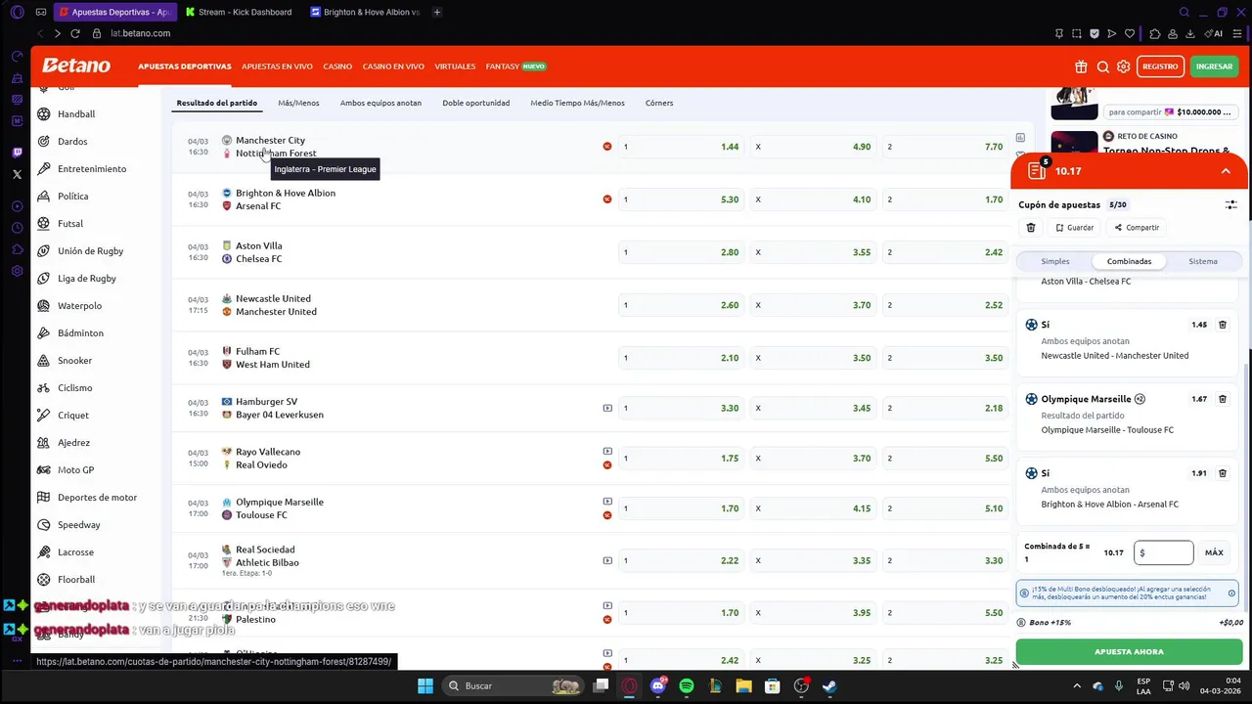Click the Handball sport icon

[x=43, y=113]
